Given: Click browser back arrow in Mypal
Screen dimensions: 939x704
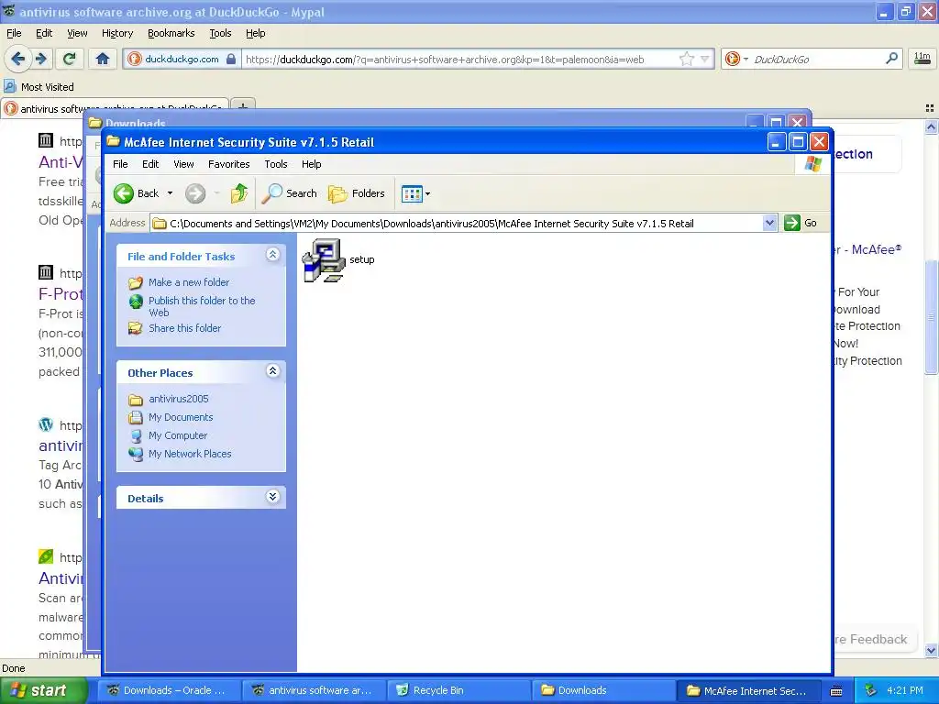Looking at the screenshot, I should click(18, 59).
